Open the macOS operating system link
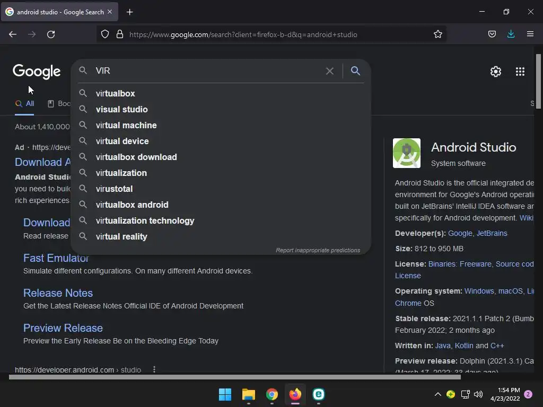543x407 pixels. point(511,291)
